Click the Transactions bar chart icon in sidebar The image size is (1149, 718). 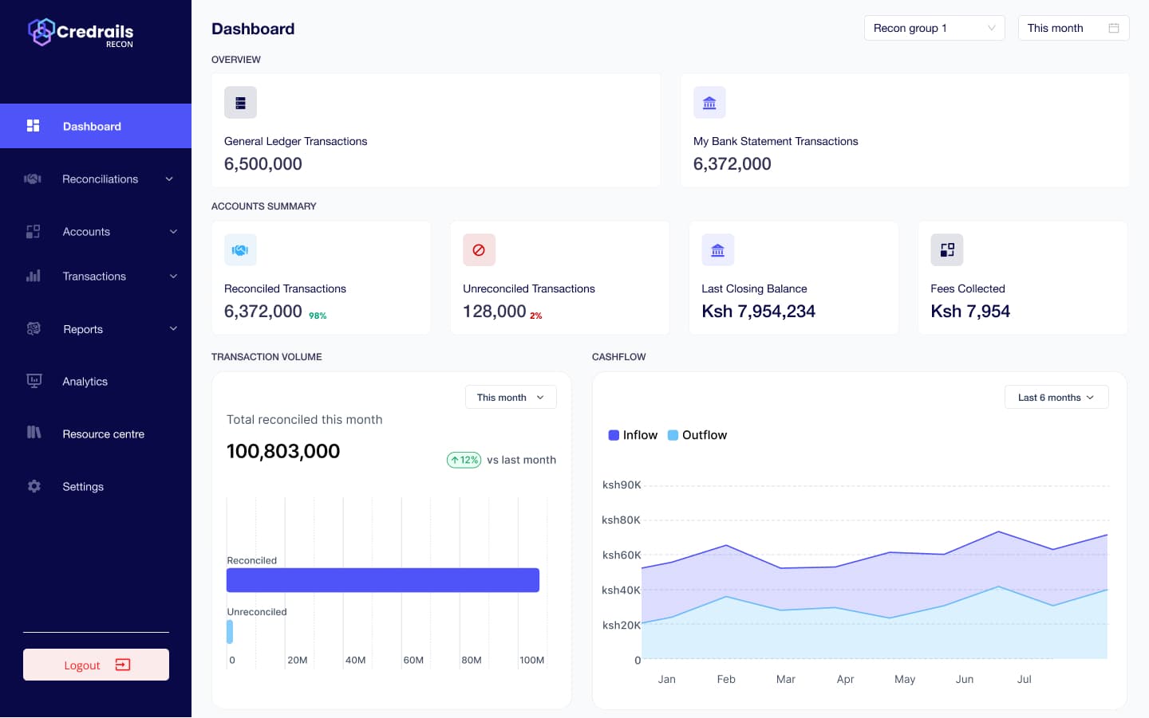pyautogui.click(x=33, y=276)
